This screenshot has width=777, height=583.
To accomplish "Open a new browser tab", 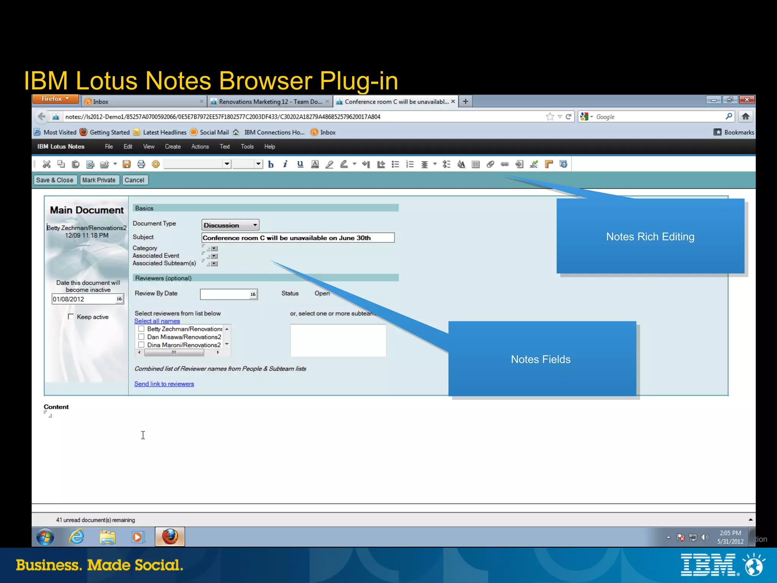I will pos(466,101).
